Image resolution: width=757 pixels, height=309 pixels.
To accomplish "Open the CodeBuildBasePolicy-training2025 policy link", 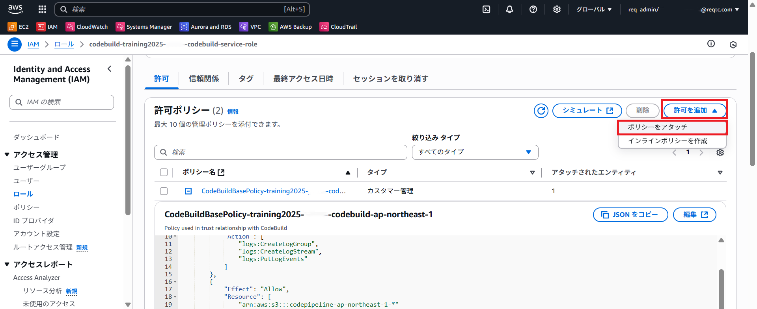I will pos(274,191).
